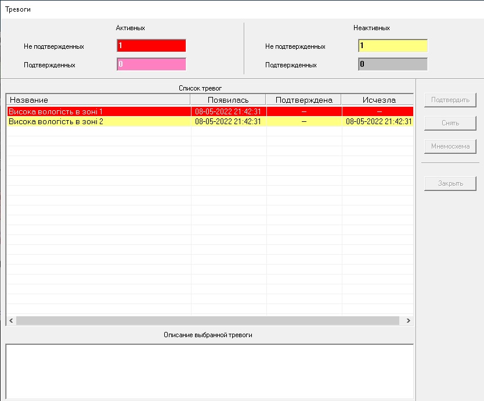Click Подтвержденных label under Активных
This screenshot has height=401, width=484.
[x=49, y=65]
